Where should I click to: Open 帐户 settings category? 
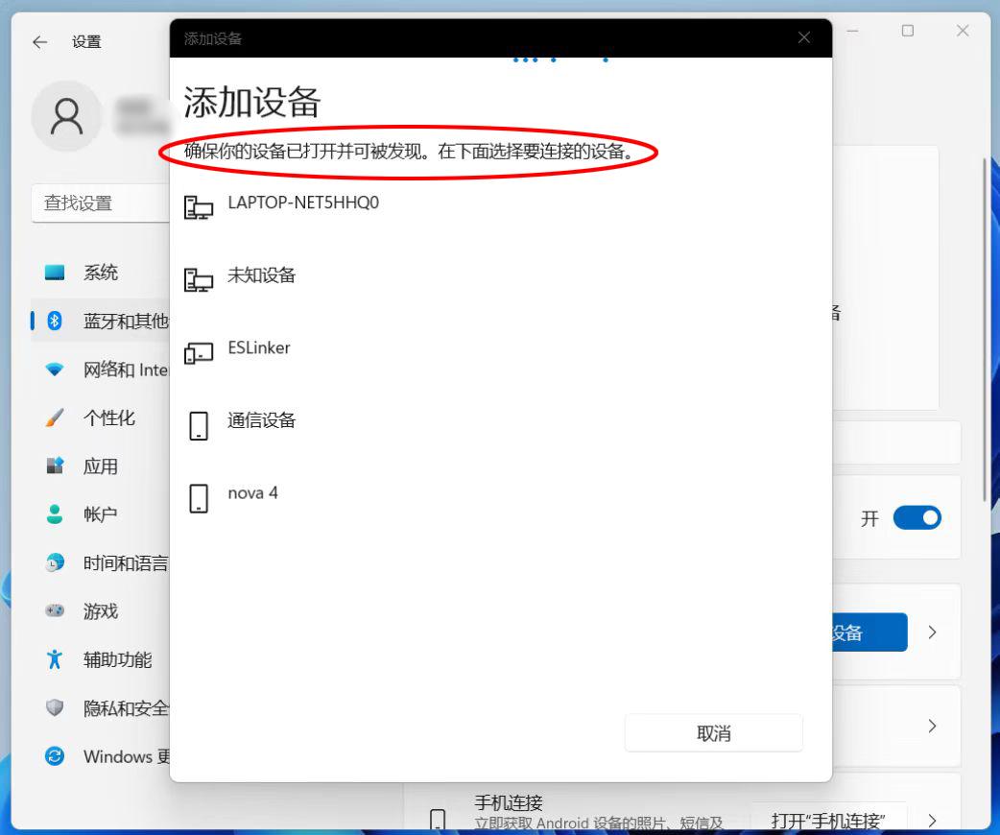click(x=100, y=514)
